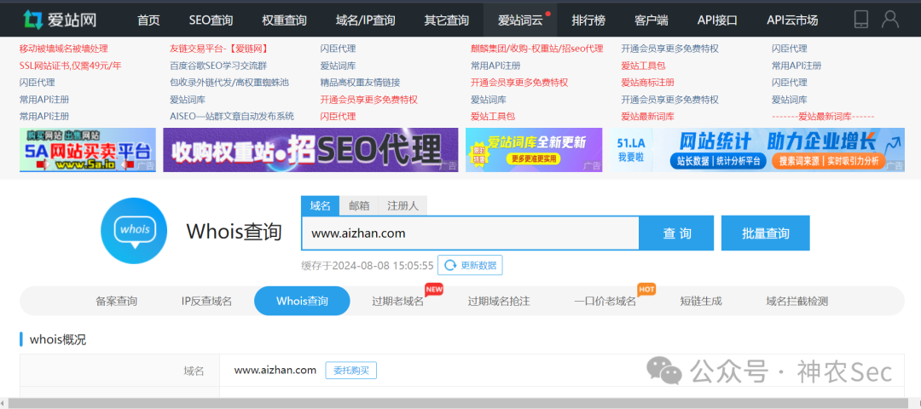Open the 移动被墙域名被墙处理 link
Viewport: 921px width, 409px height.
tap(63, 49)
